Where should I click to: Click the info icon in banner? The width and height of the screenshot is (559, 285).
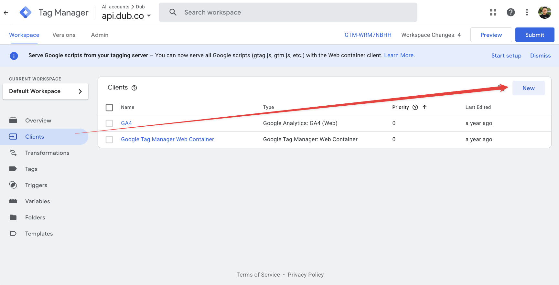point(14,56)
